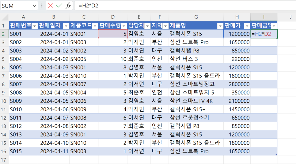Image resolution: width=296 pixels, height=164 pixels.
Task: Select column G header
Action: (196, 17)
